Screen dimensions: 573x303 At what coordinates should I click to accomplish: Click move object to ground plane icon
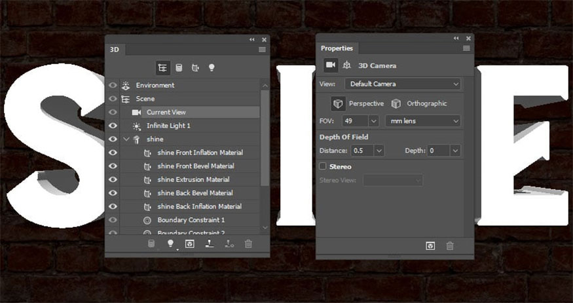(210, 243)
